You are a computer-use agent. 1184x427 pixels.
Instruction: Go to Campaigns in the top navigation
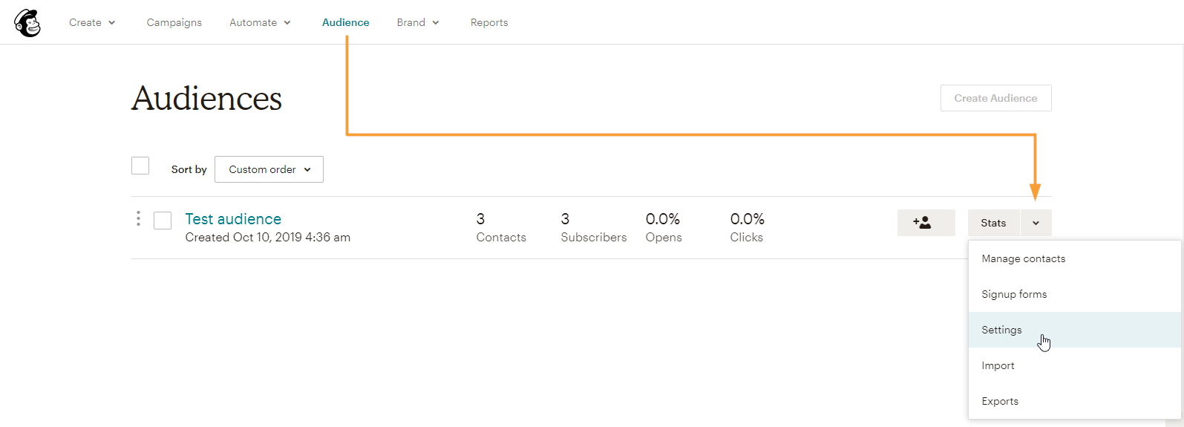point(174,22)
